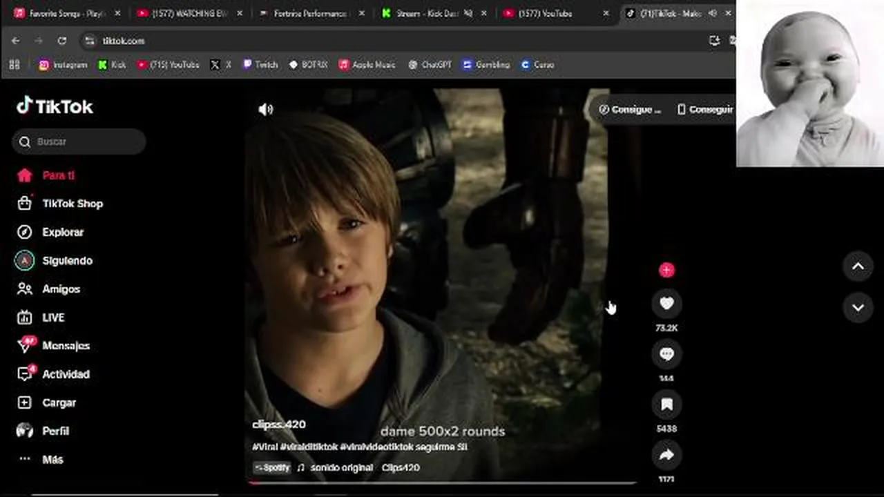Go back in browser history
The width and height of the screenshot is (884, 497).
coord(15,41)
